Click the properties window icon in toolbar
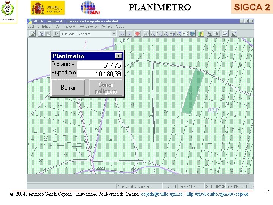 click(234, 34)
